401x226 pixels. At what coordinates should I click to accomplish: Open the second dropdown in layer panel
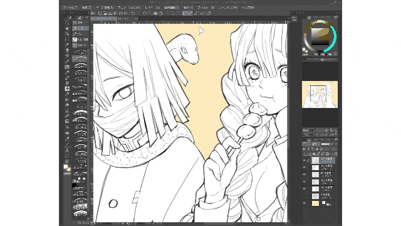click(x=315, y=144)
